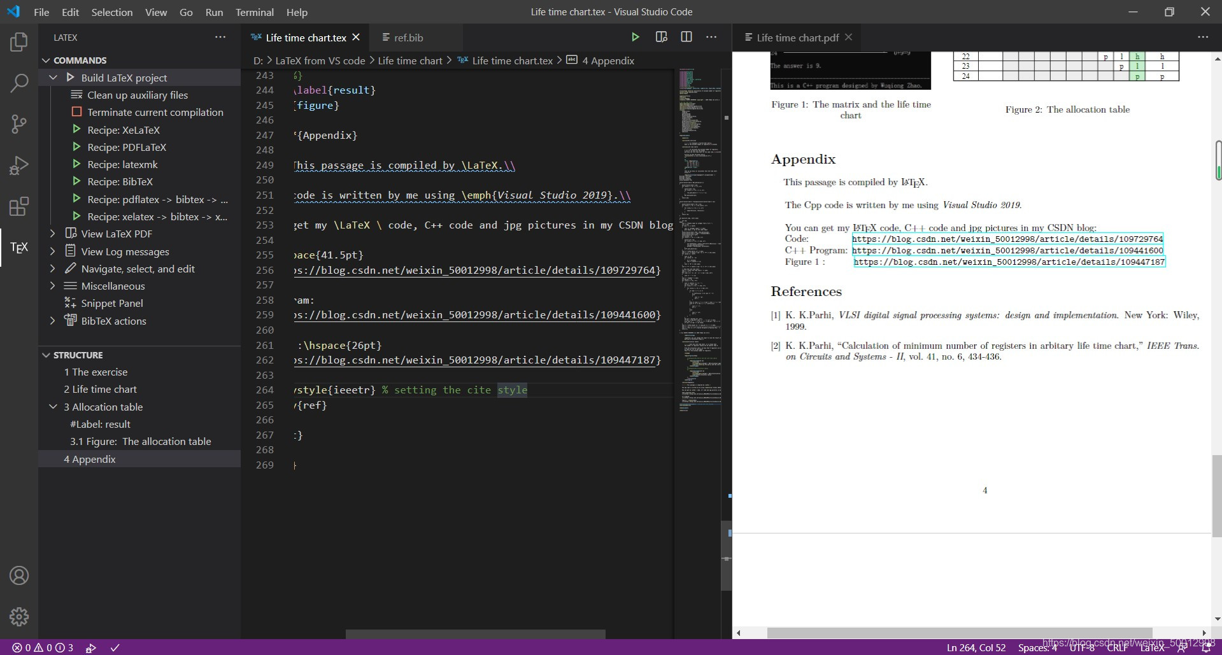Expand Miscellaneous node

coord(53,286)
